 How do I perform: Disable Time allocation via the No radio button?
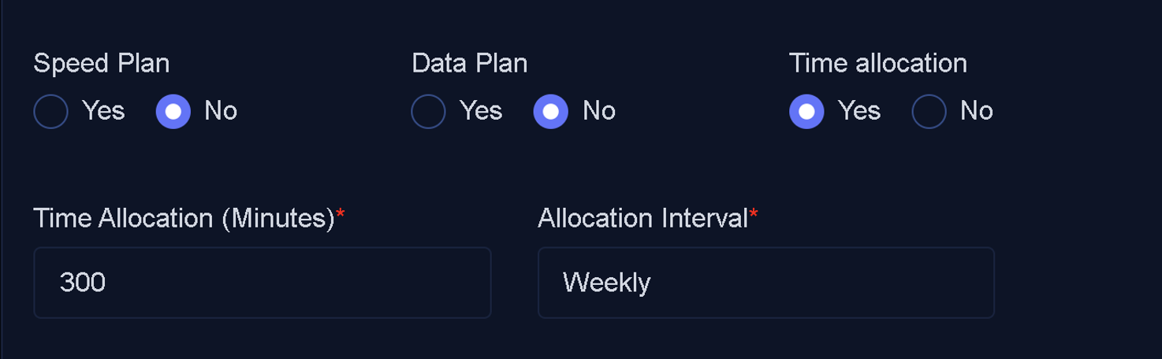[929, 111]
